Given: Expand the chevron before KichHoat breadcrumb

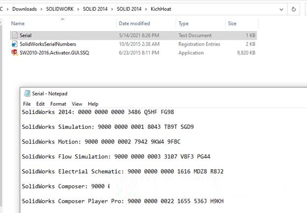Looking at the screenshot, I should coord(146,9).
